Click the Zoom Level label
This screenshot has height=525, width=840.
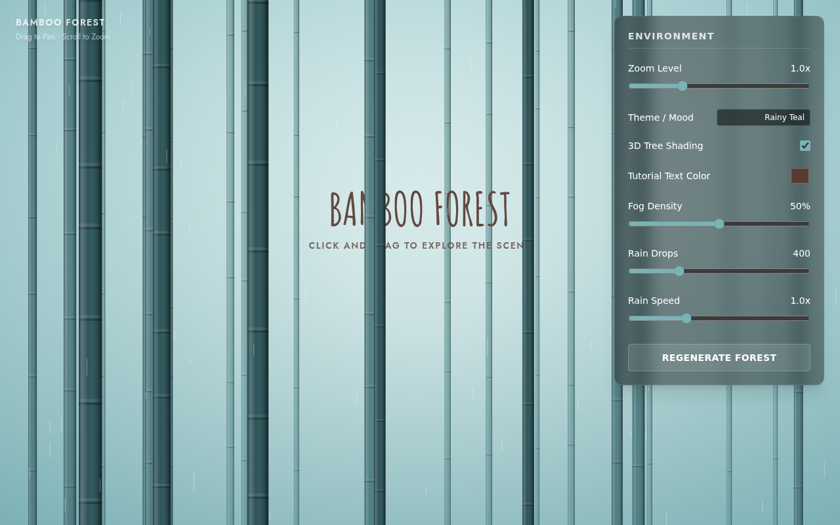click(x=655, y=68)
